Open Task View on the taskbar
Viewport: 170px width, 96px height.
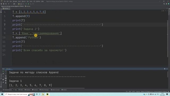37,94
